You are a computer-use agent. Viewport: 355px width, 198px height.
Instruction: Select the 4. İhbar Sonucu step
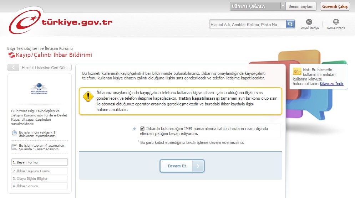(x=39, y=186)
